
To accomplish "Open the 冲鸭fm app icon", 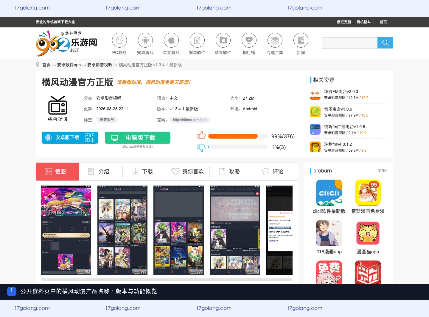I will (x=315, y=147).
